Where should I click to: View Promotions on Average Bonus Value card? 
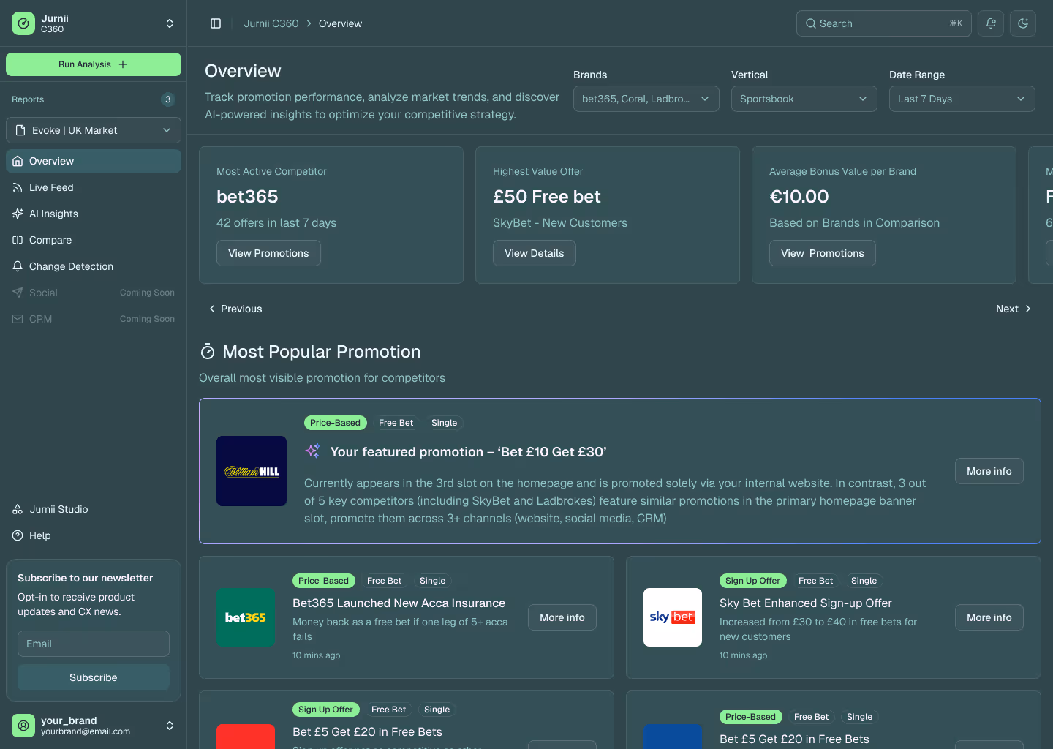click(823, 253)
